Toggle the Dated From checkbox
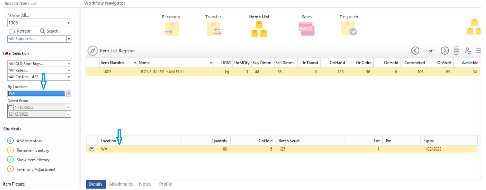This screenshot has width=486, height=190. pyautogui.click(x=11, y=108)
